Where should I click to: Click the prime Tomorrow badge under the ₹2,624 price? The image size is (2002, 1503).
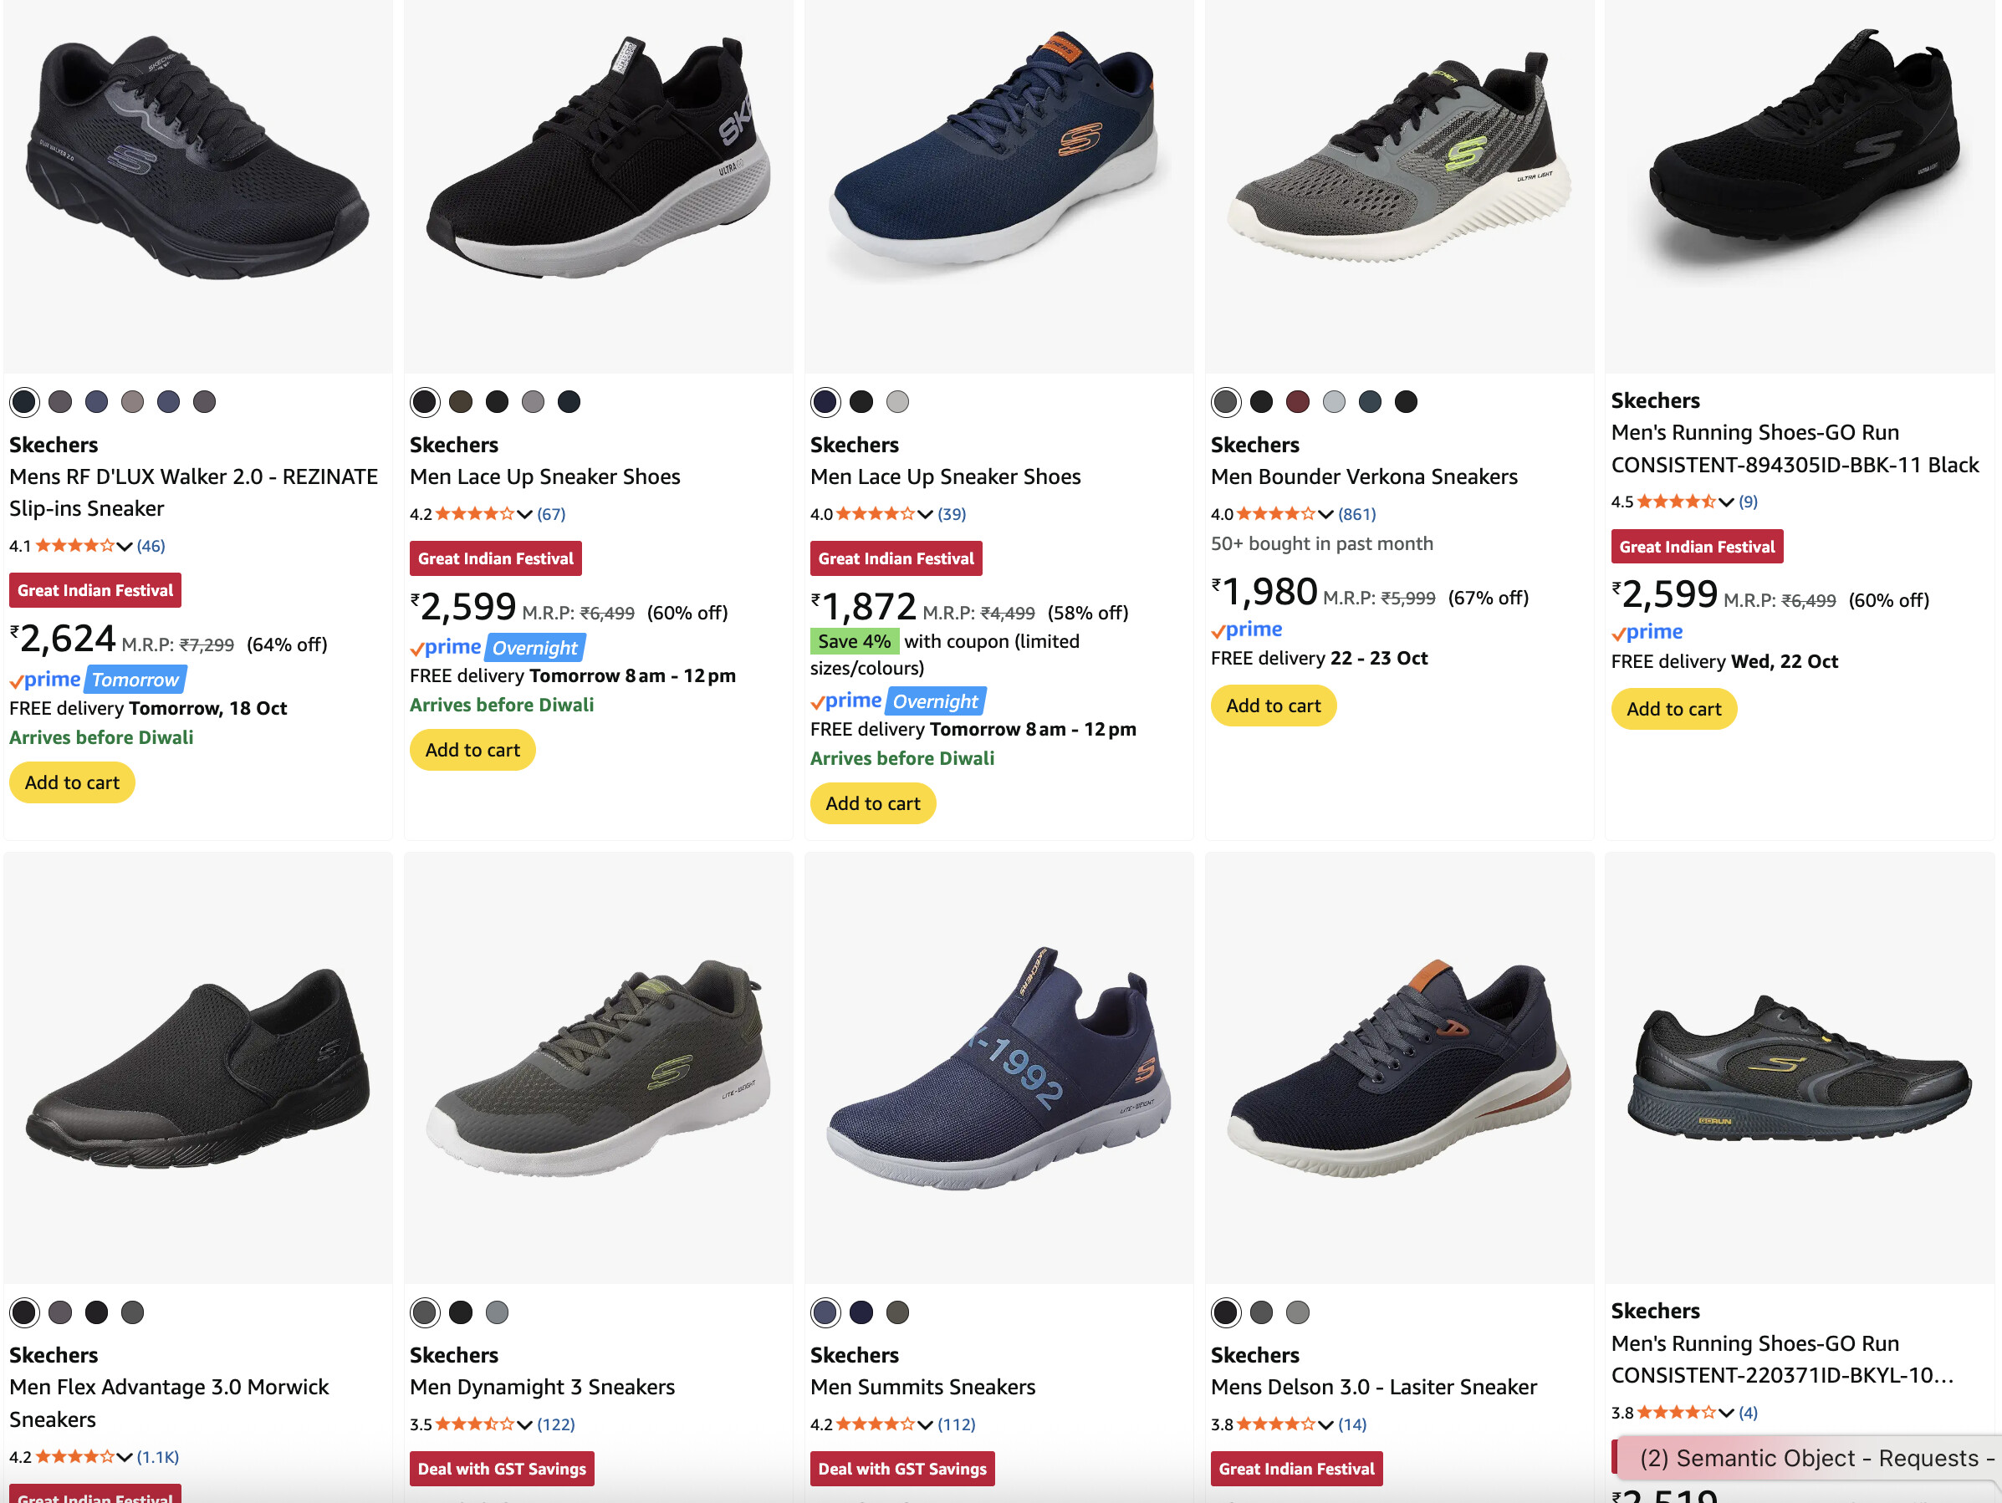tap(98, 680)
